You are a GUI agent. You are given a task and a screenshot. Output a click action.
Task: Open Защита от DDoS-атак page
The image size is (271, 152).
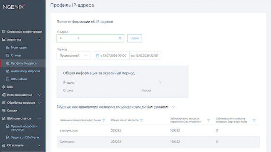pyautogui.click(x=25, y=137)
